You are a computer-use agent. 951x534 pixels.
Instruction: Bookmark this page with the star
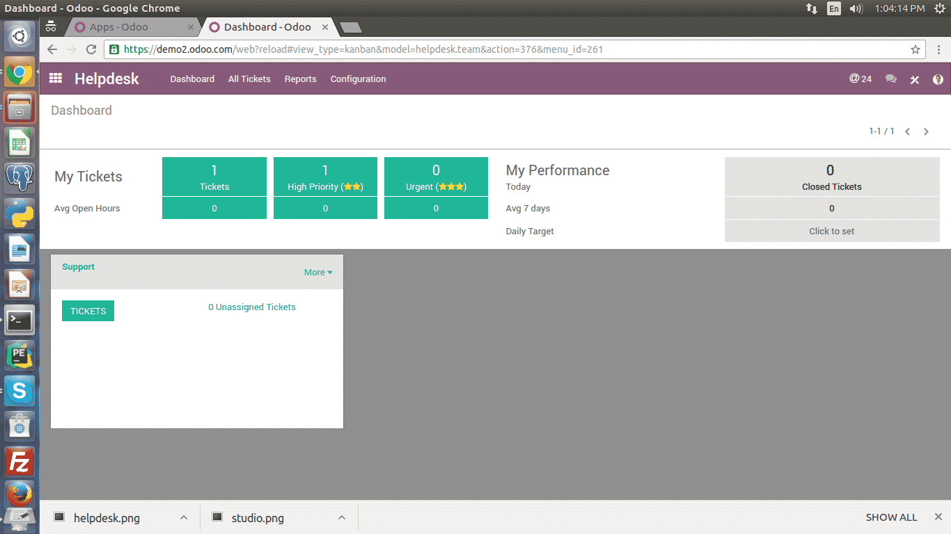point(915,49)
